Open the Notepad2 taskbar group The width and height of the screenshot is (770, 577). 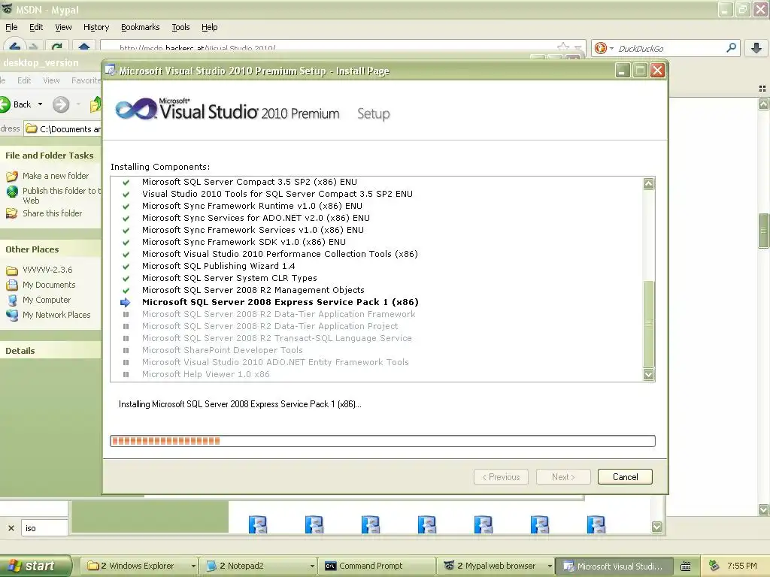(x=259, y=566)
